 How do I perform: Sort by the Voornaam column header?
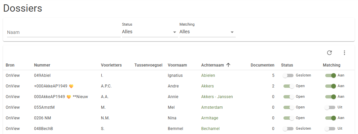pos(177,65)
